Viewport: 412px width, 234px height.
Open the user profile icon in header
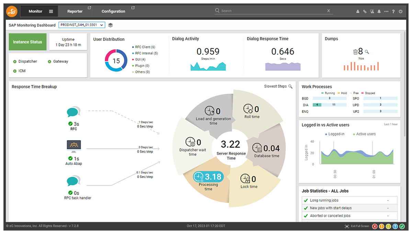[x=357, y=11]
